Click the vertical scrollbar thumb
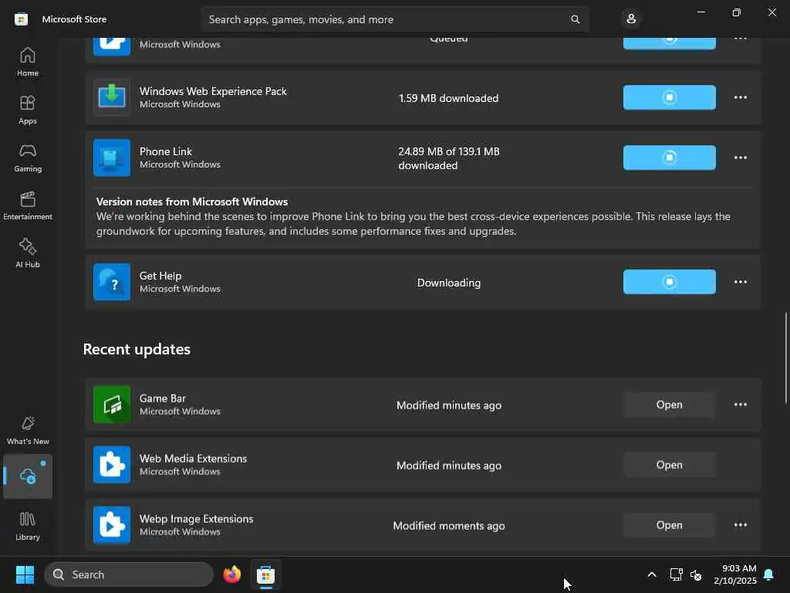This screenshot has height=593, width=790. click(785, 358)
